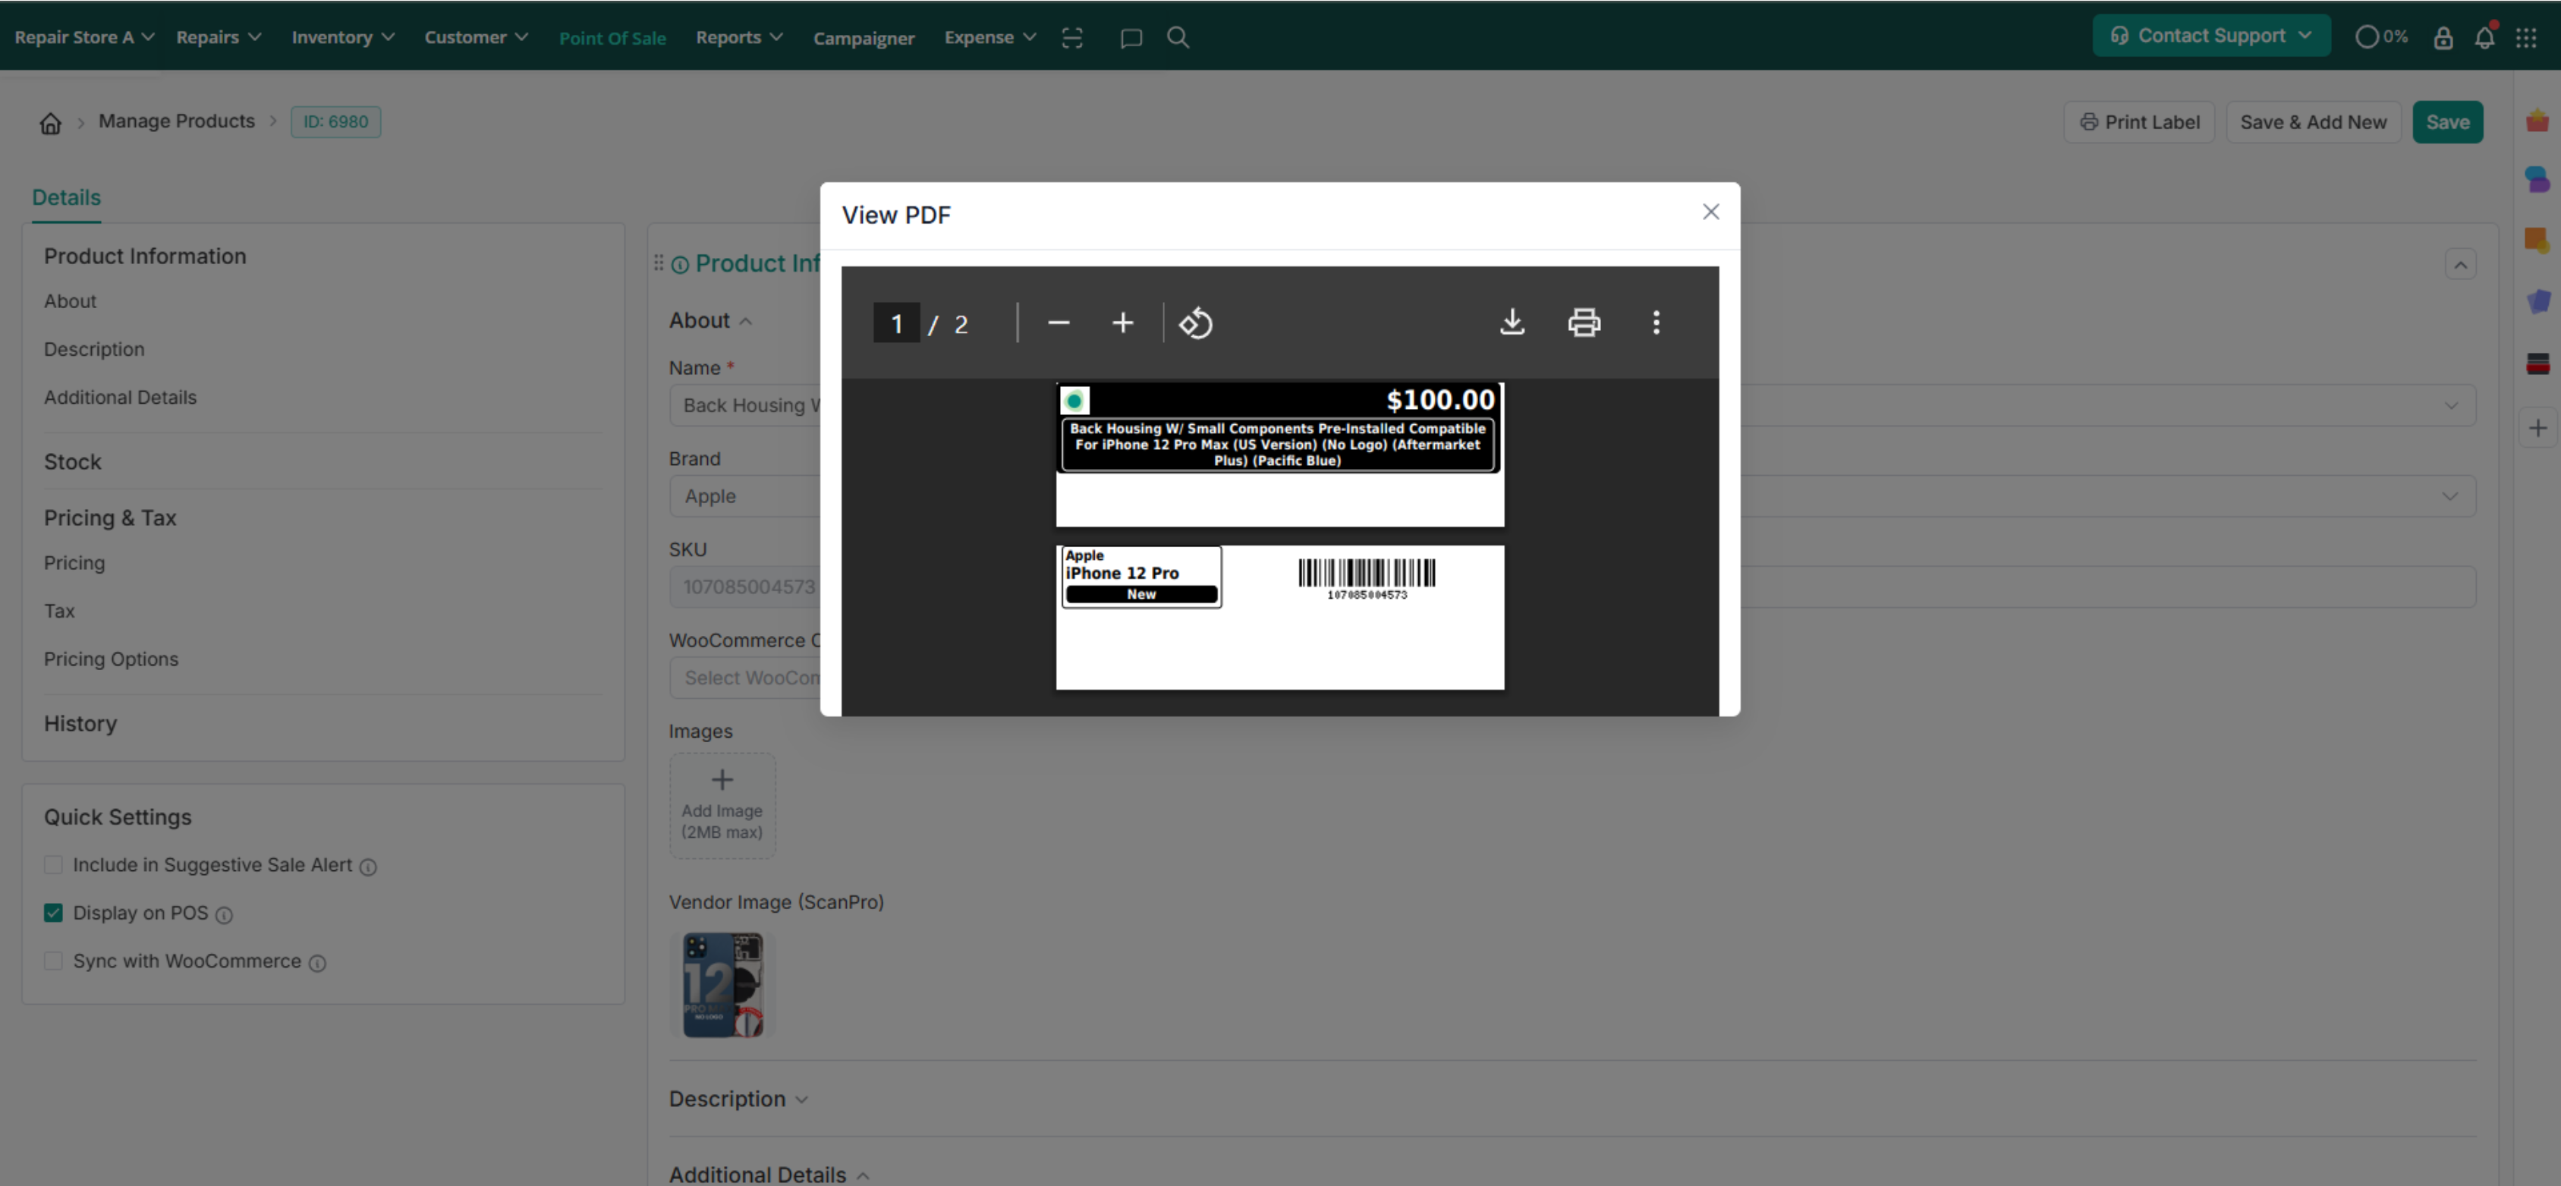Click Save & Add New button

(2312, 121)
